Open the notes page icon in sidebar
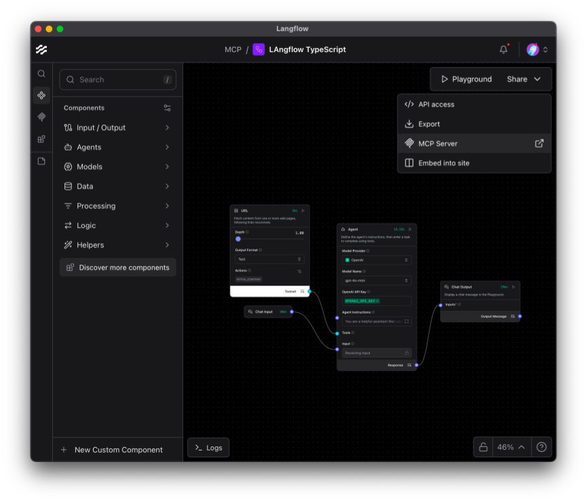Image resolution: width=587 pixels, height=502 pixels. (41, 161)
